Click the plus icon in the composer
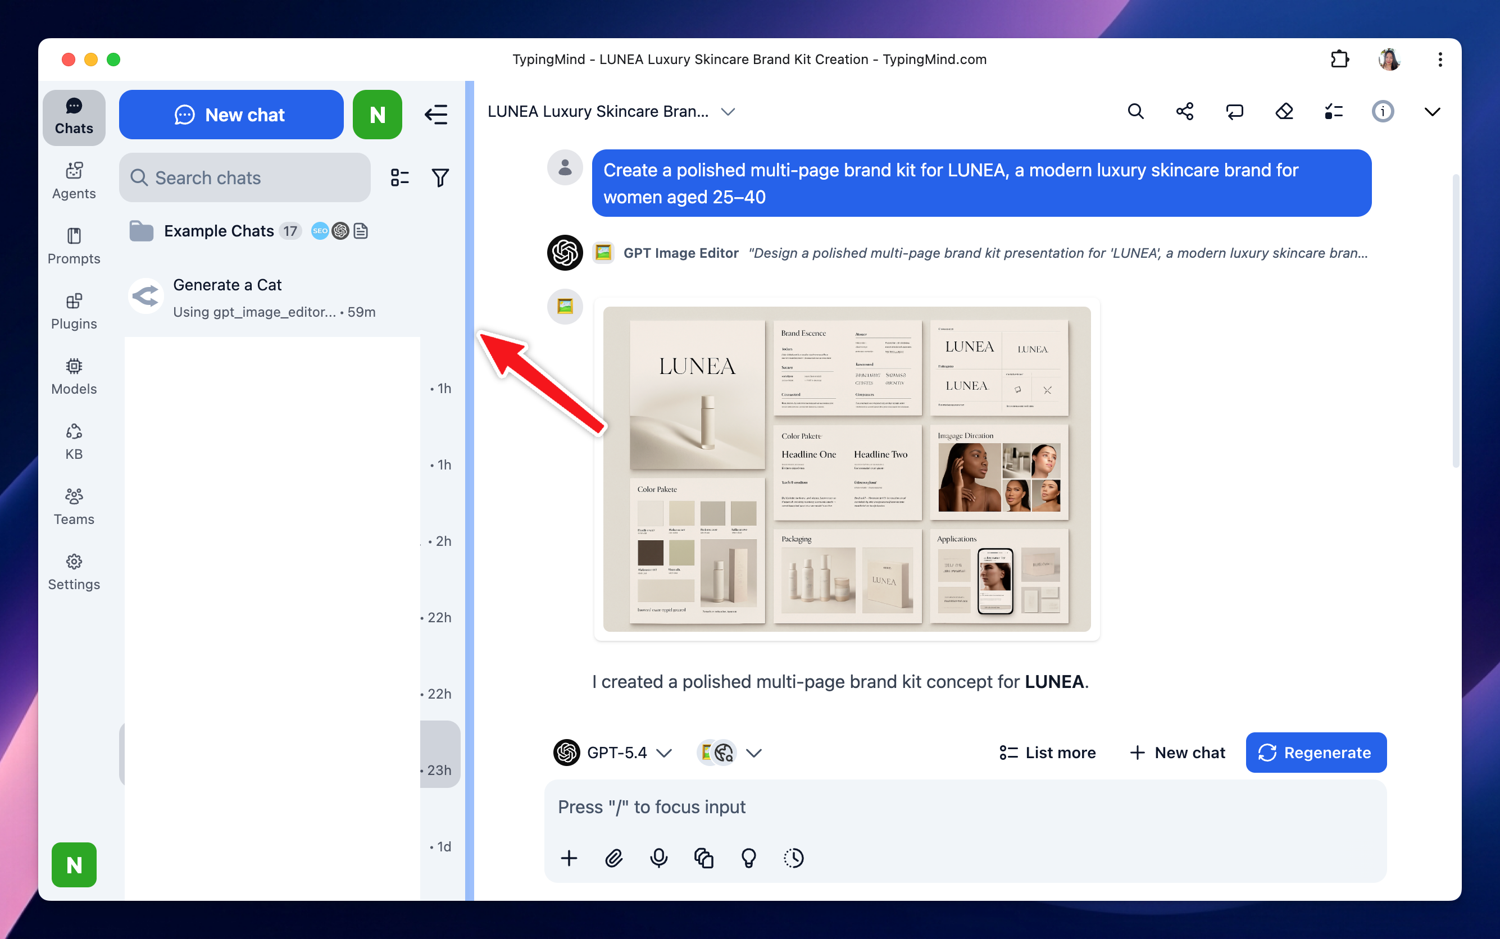The width and height of the screenshot is (1500, 939). (x=569, y=858)
